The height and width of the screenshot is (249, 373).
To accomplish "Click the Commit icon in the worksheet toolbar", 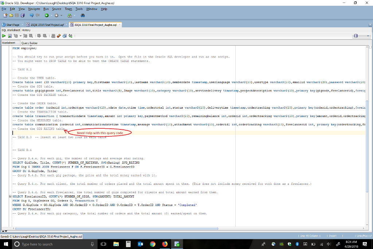I will click(x=39, y=35).
